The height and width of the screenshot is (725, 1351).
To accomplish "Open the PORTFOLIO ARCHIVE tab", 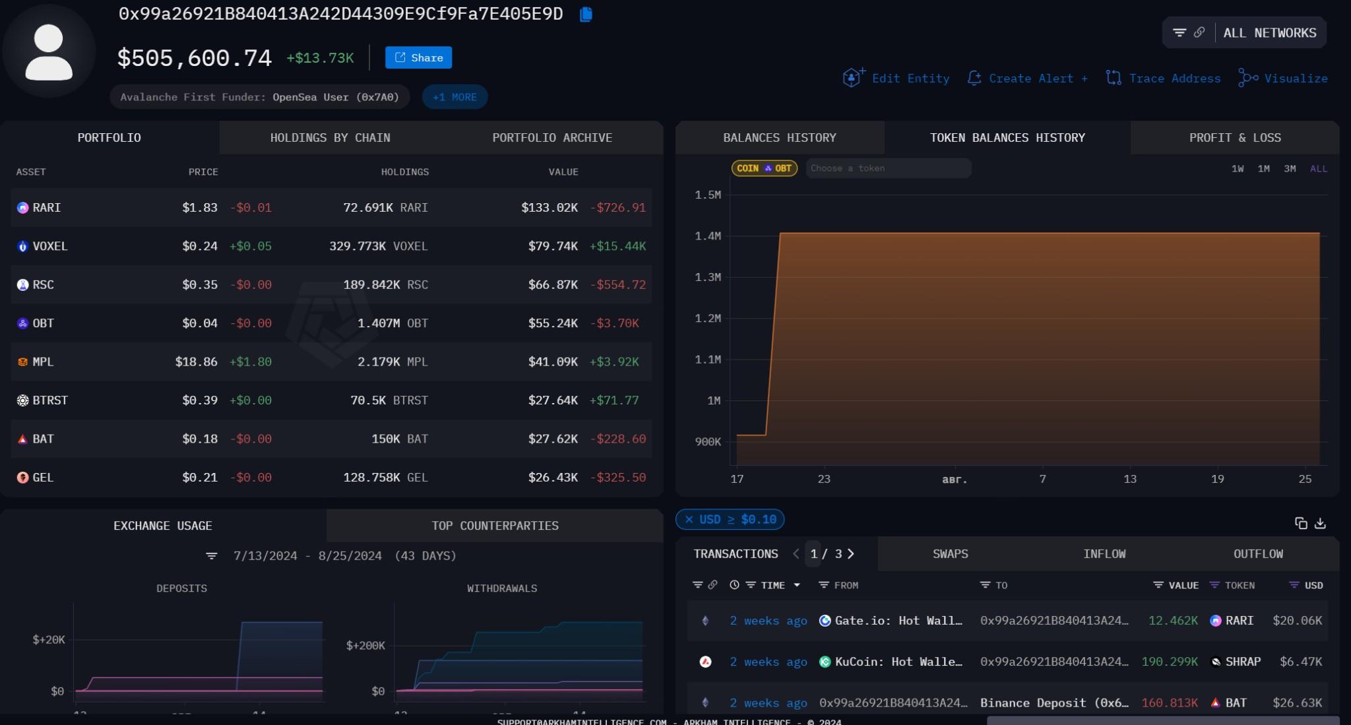I will click(x=552, y=138).
